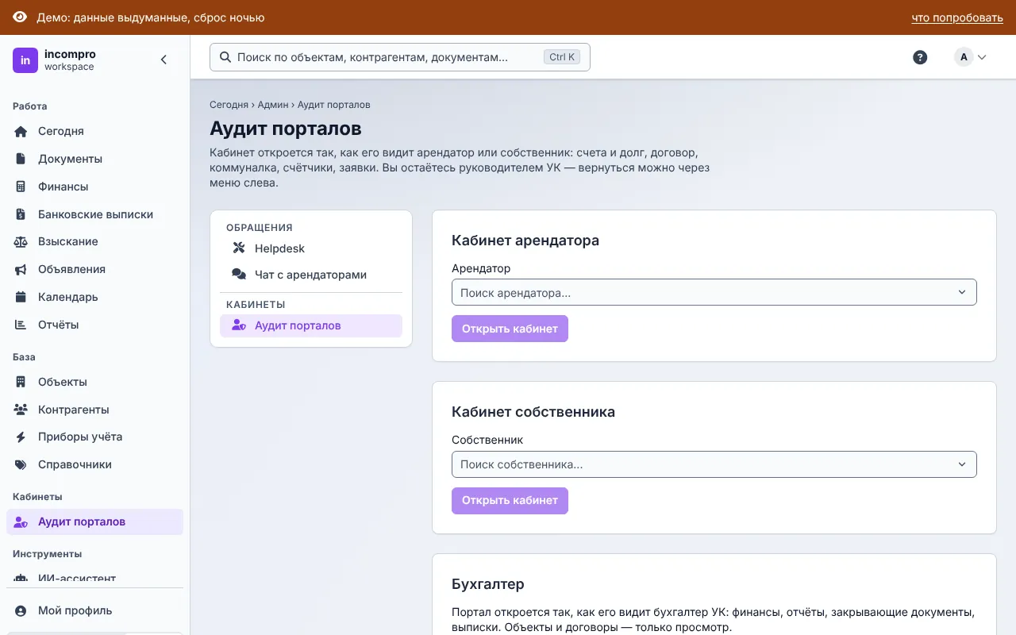Image resolution: width=1016 pixels, height=635 pixels.
Task: Click Открыть кабинет under Кабинет арендатора
Action: 510,329
